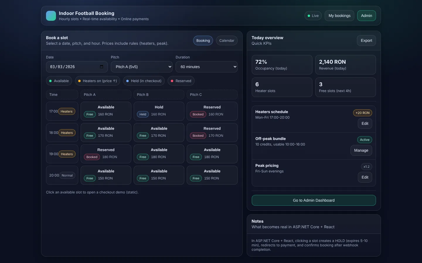Click the gradient app logo icon
The height and width of the screenshot is (263, 422).
(51, 16)
